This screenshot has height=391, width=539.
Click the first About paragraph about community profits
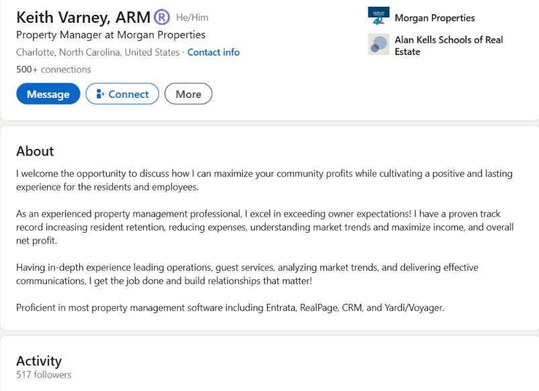[264, 180]
